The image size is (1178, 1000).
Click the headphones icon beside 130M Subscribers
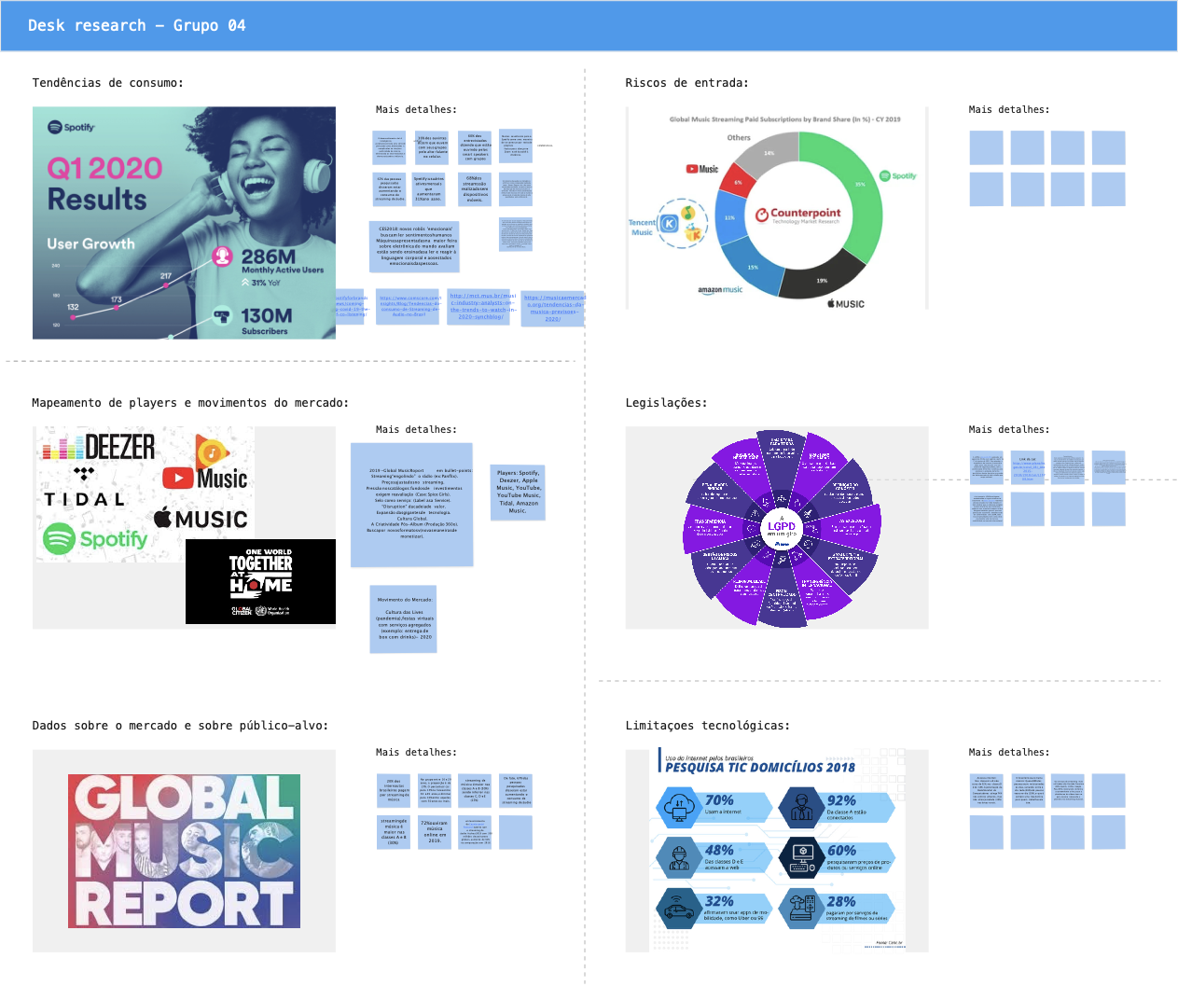pos(222,315)
